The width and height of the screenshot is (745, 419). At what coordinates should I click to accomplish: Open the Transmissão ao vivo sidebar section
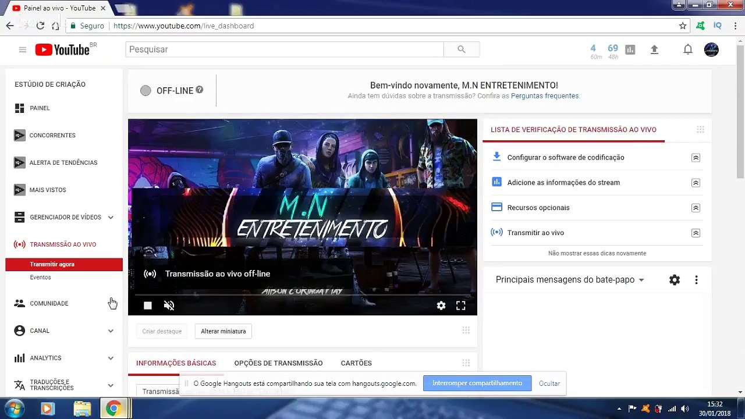click(x=63, y=245)
